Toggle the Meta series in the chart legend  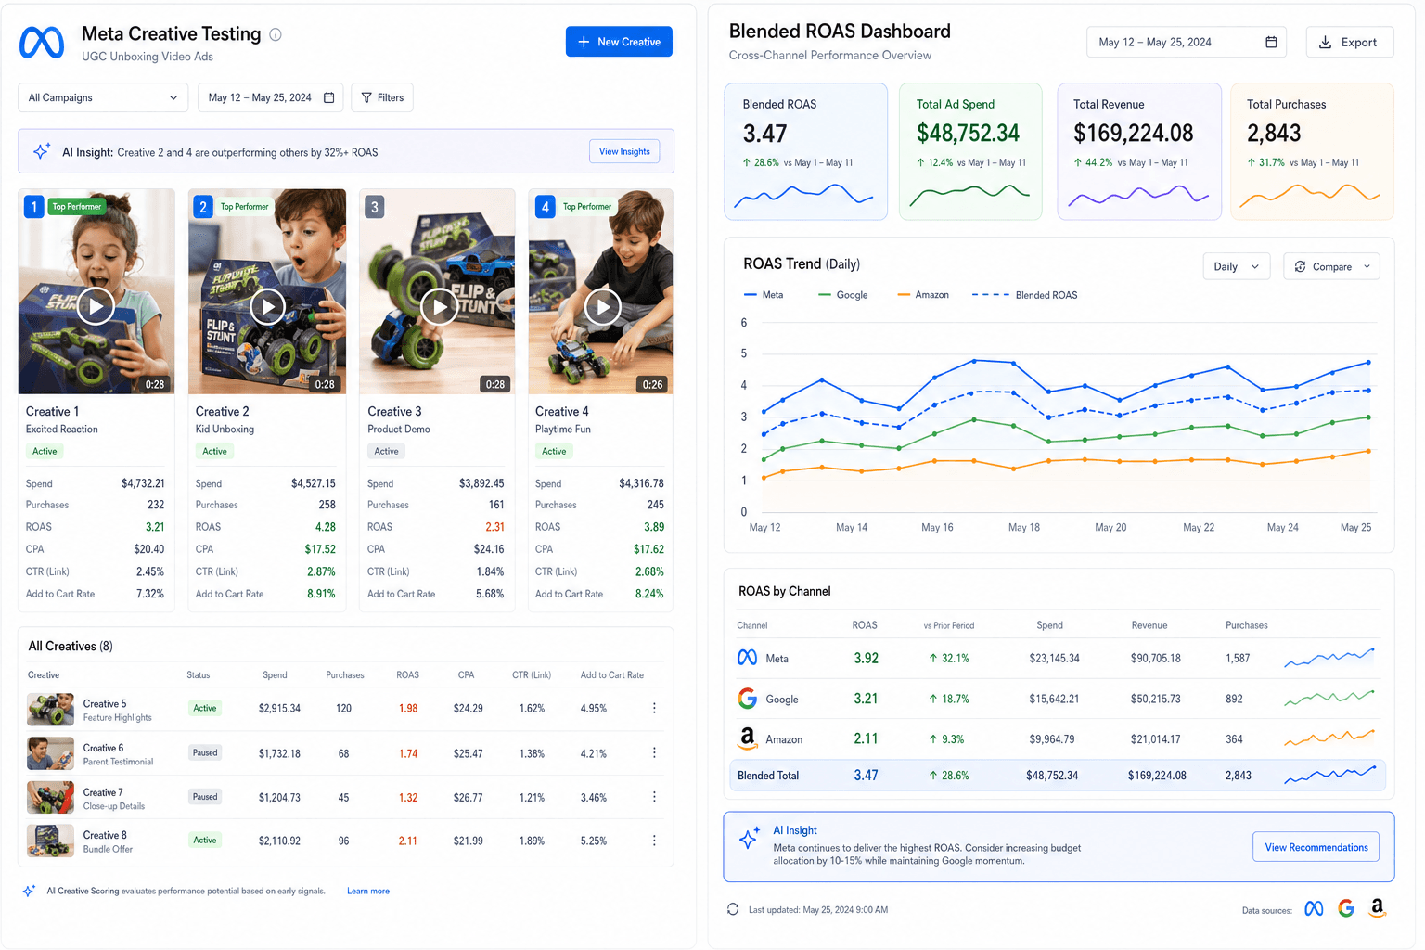coord(764,295)
